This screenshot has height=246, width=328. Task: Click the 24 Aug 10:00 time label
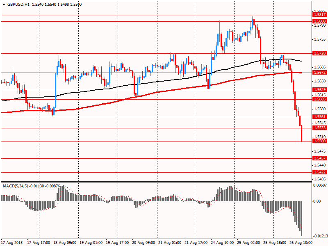coord(222,243)
